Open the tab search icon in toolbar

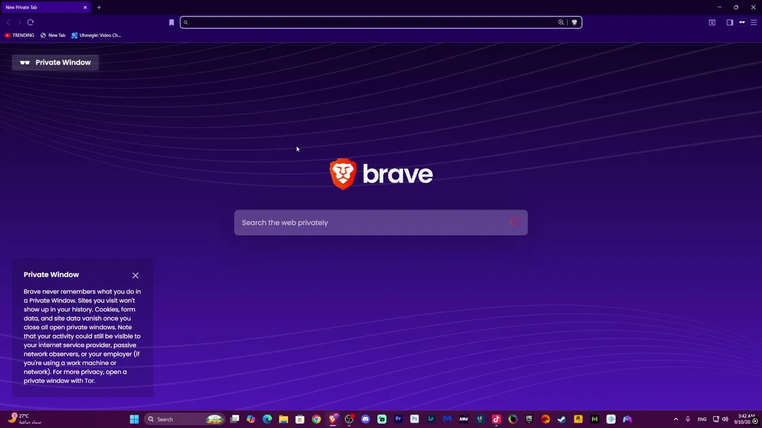(712, 23)
